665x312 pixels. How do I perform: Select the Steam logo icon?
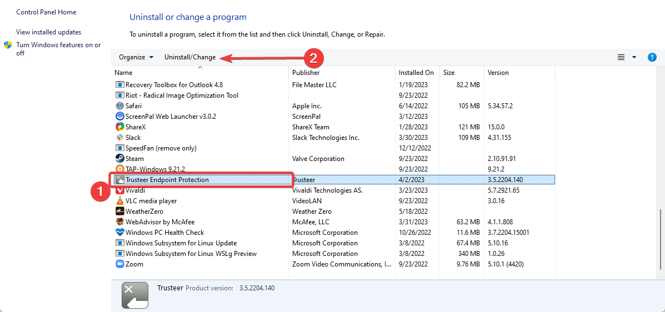point(119,159)
